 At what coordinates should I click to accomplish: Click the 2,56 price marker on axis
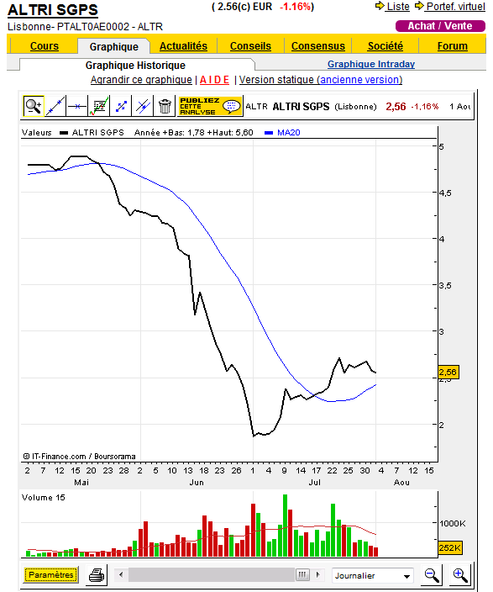pos(448,373)
